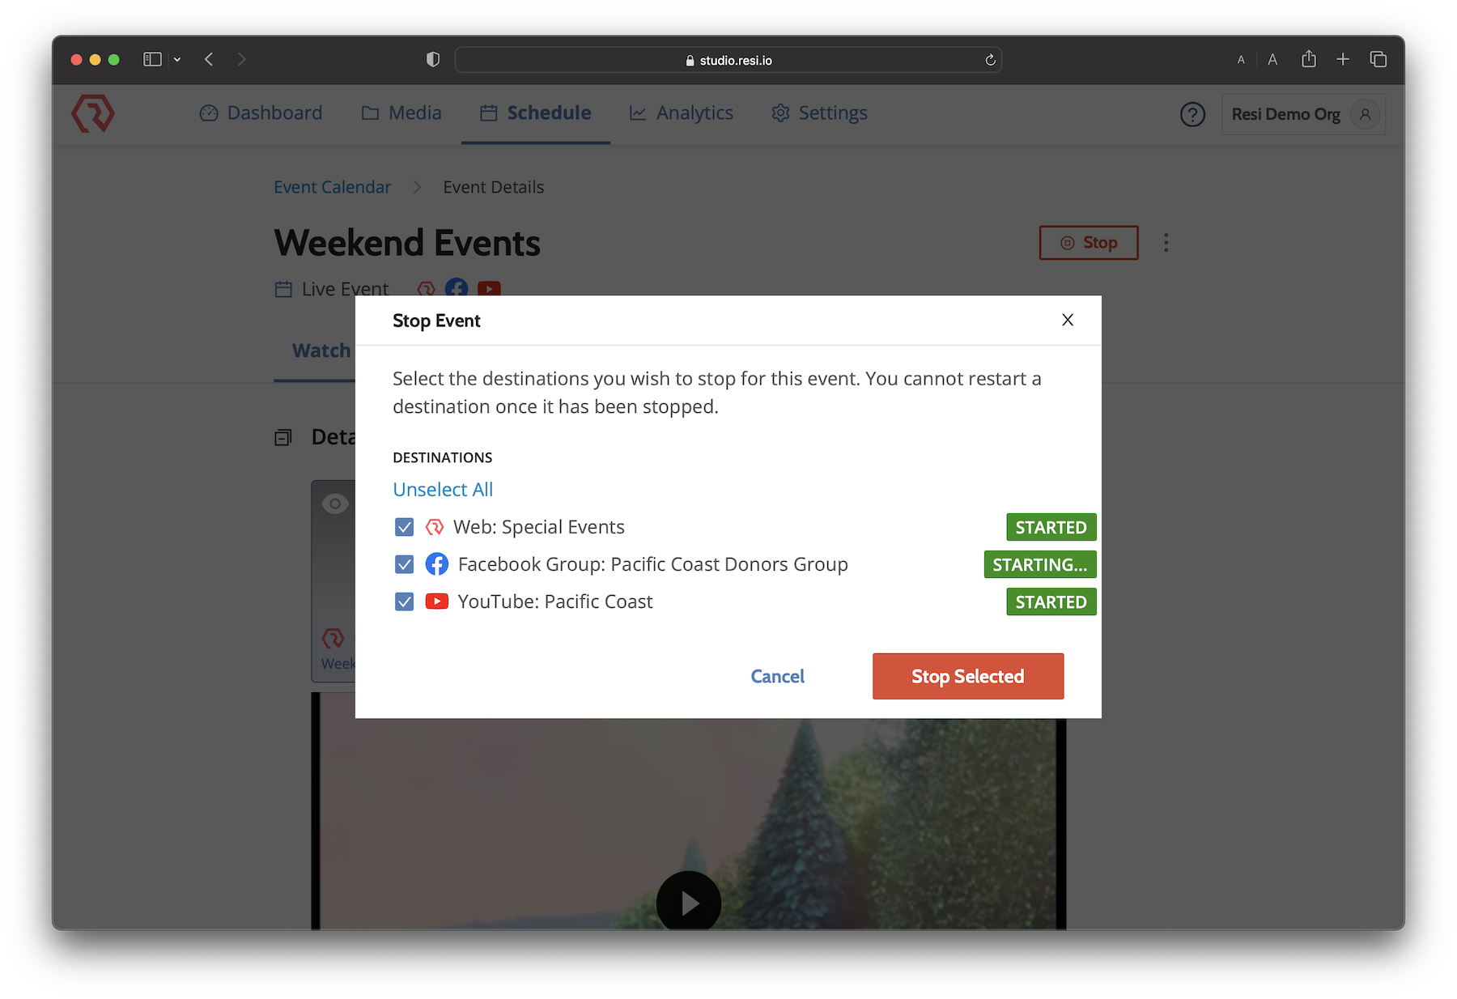The width and height of the screenshot is (1457, 999).
Task: Click the privacy shield icon in the address bar
Action: coord(432,59)
